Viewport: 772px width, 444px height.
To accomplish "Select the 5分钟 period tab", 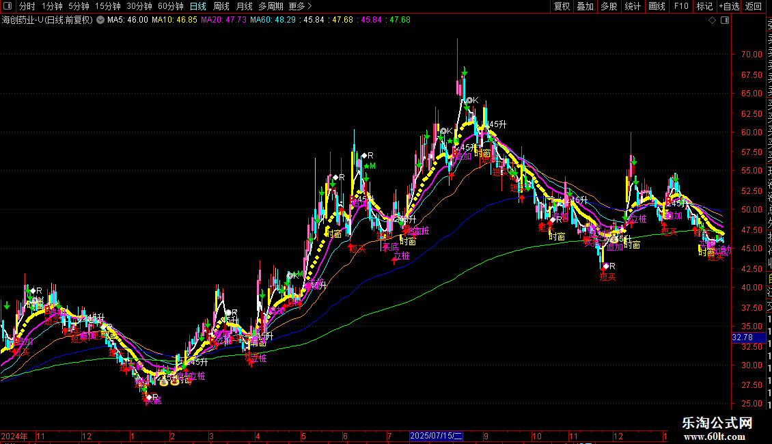I will (x=79, y=6).
